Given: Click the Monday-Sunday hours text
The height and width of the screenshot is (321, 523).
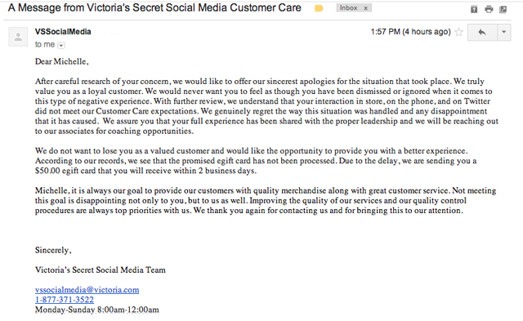Looking at the screenshot, I should point(97,310).
